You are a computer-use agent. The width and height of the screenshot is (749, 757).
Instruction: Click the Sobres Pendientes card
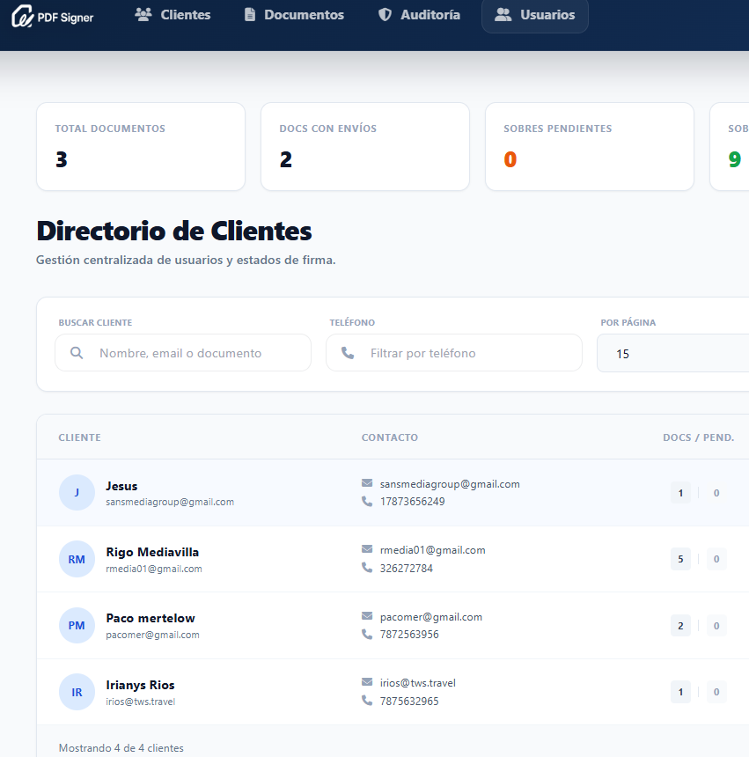pyautogui.click(x=590, y=146)
